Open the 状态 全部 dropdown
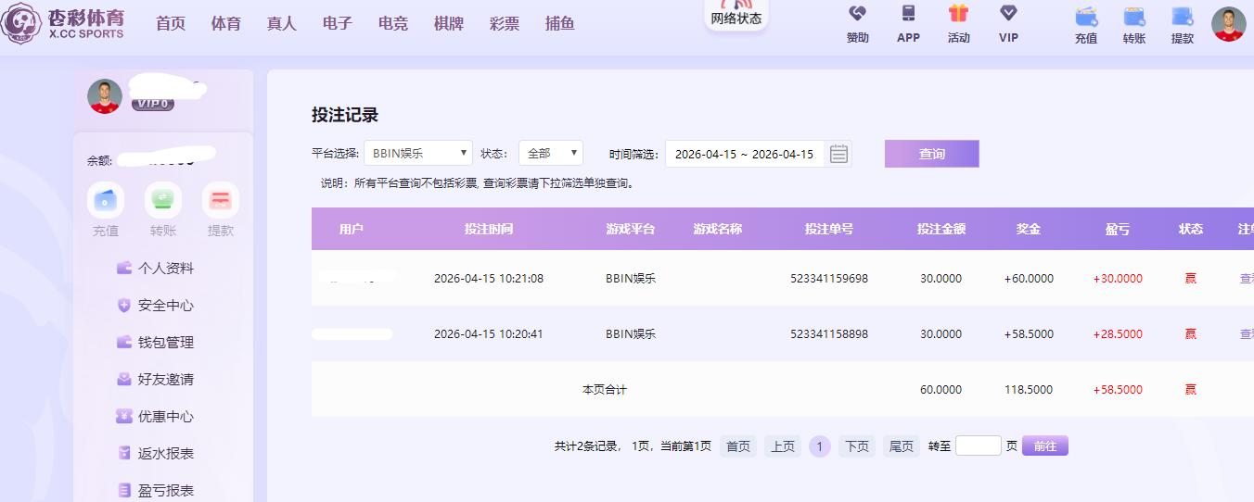Viewport: 1254px width, 502px height. tap(550, 154)
